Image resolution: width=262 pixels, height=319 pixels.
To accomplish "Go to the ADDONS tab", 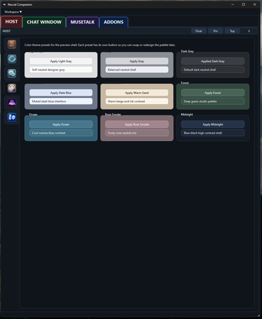I will [114, 22].
